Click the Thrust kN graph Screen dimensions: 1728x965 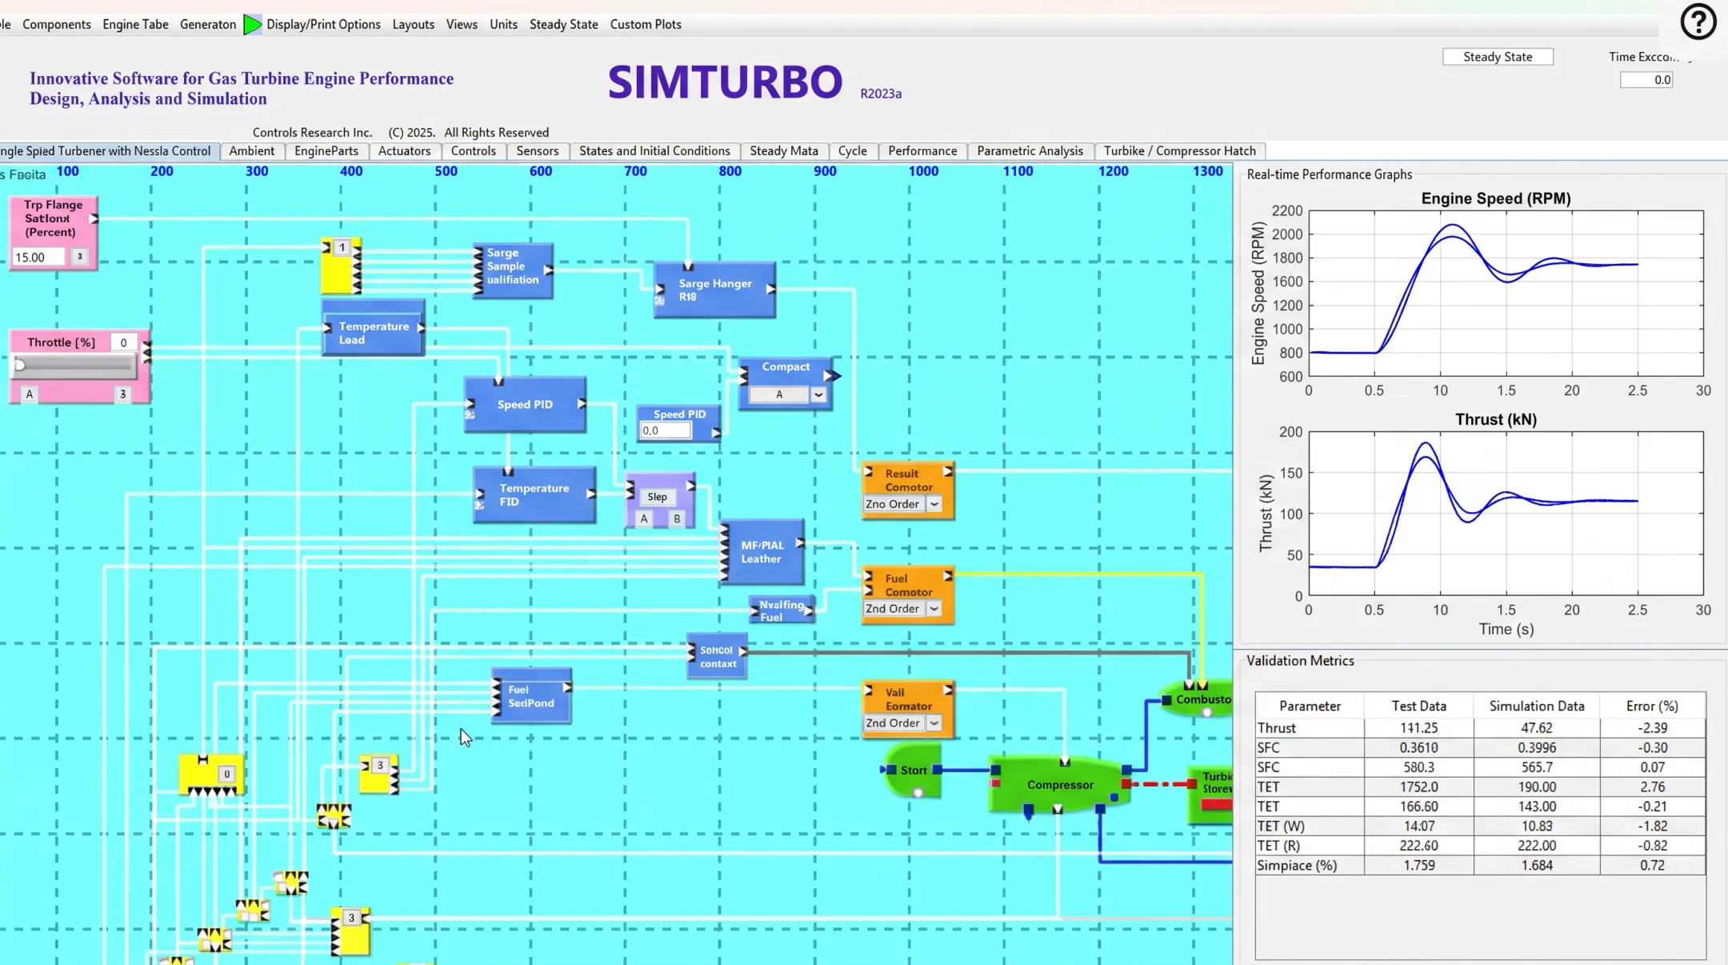pyautogui.click(x=1506, y=513)
